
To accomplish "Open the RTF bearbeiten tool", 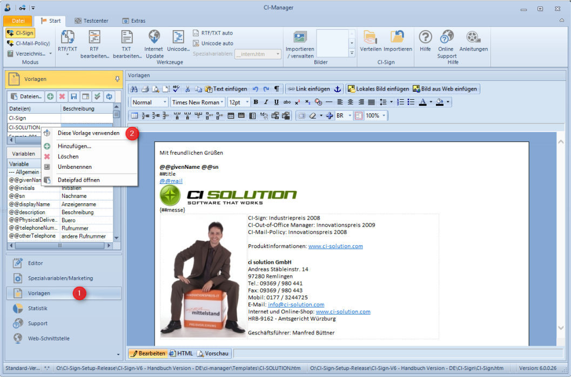I will [95, 44].
